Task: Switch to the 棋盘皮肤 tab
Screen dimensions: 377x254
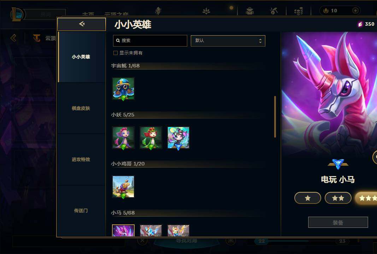Action: (x=81, y=108)
